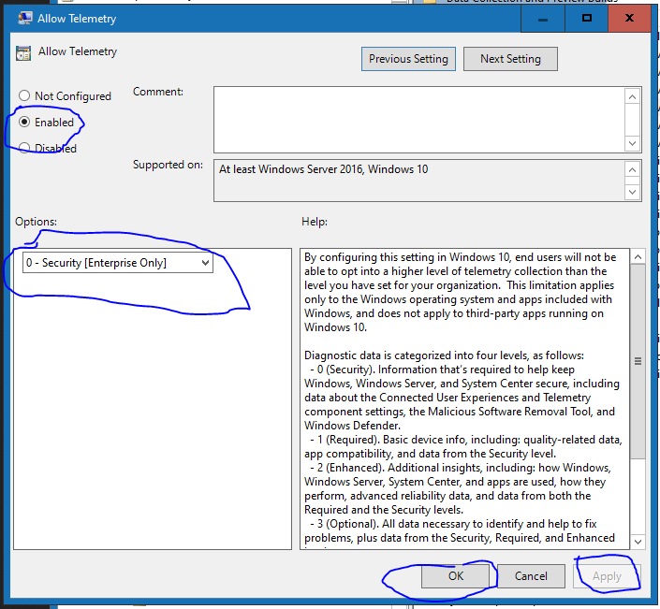Click Help pane scroll down arrow
This screenshot has width=660, height=609.
[638, 542]
